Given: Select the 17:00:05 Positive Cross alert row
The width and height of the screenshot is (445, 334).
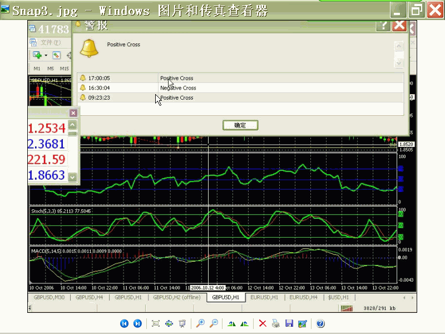Looking at the screenshot, I should 240,78.
